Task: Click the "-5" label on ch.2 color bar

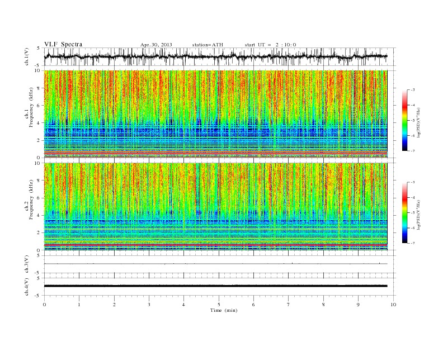Action: 412,213
